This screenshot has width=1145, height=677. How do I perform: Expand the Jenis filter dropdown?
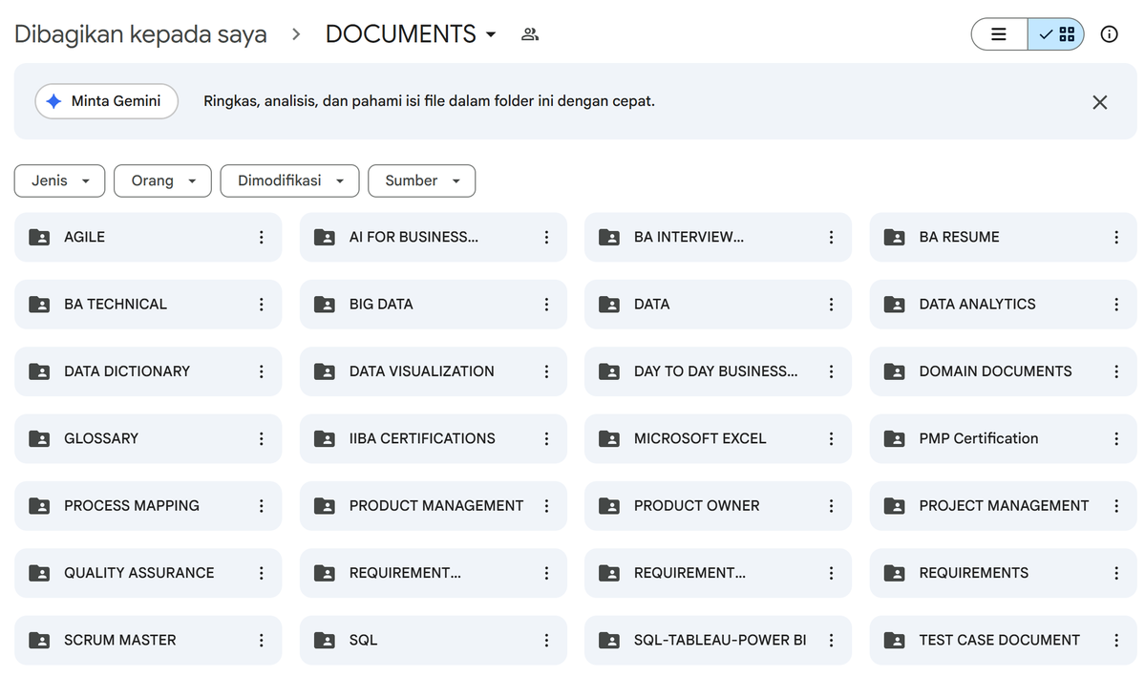(60, 181)
